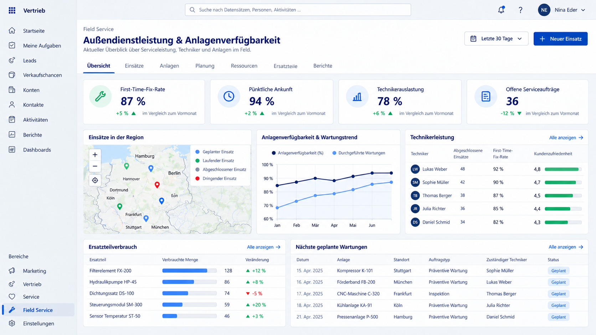Center map on current location
The width and height of the screenshot is (596, 335).
click(95, 180)
